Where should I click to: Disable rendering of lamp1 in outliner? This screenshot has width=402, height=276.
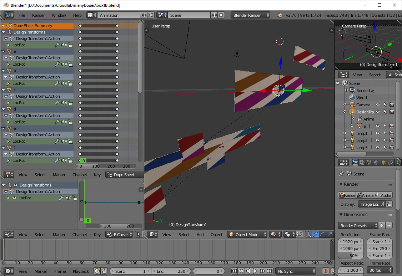coord(392,133)
